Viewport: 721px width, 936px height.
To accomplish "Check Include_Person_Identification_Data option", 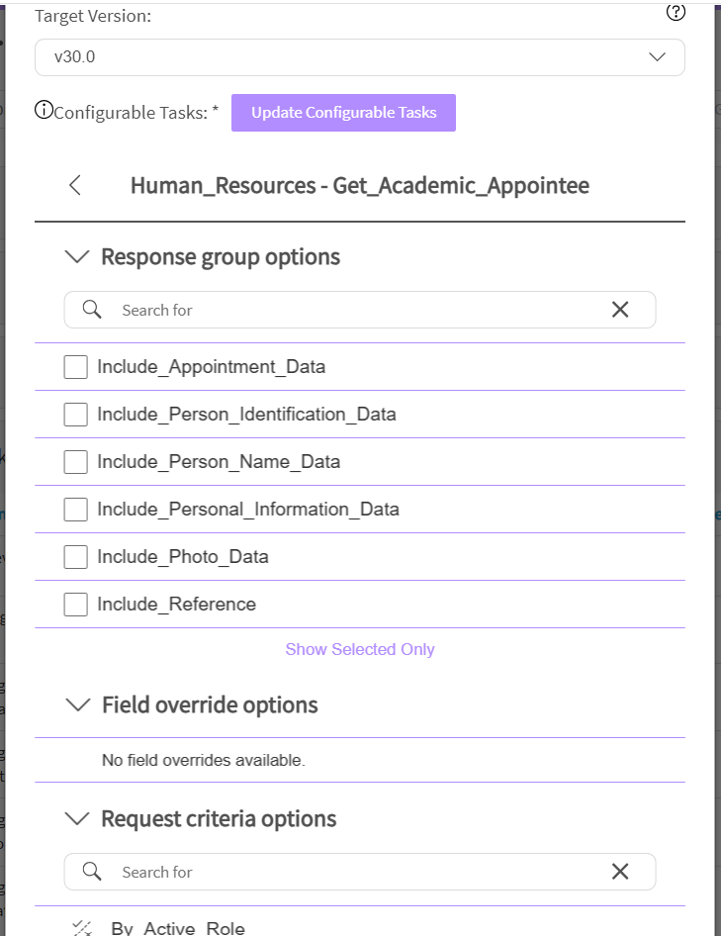I will coord(75,415).
